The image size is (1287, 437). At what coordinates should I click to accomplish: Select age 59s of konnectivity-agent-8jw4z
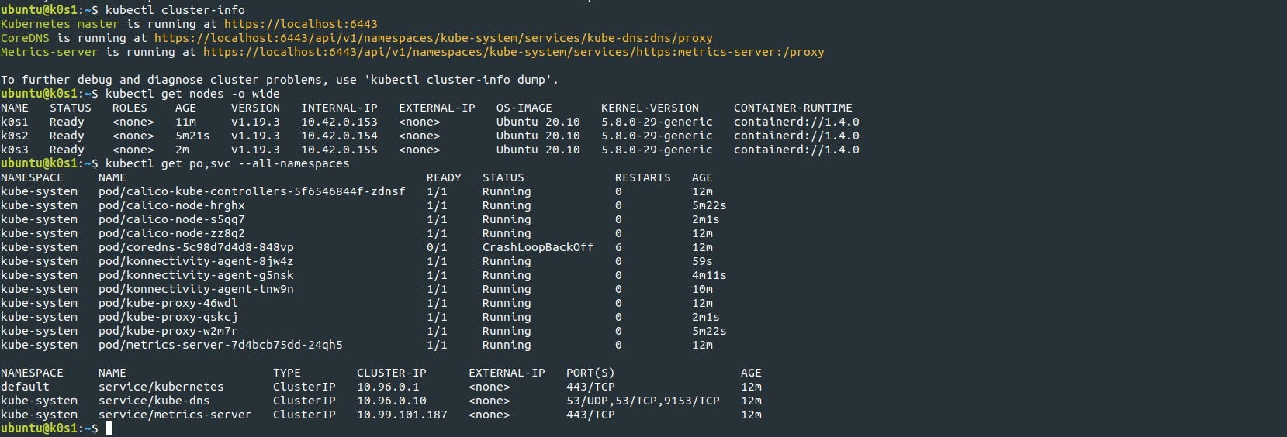702,261
